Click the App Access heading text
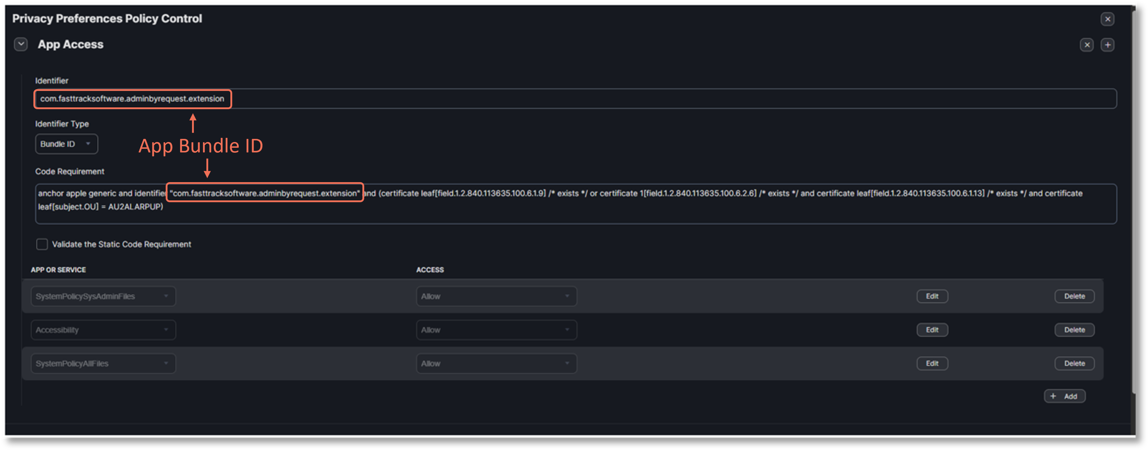This screenshot has width=1148, height=450. coord(70,45)
